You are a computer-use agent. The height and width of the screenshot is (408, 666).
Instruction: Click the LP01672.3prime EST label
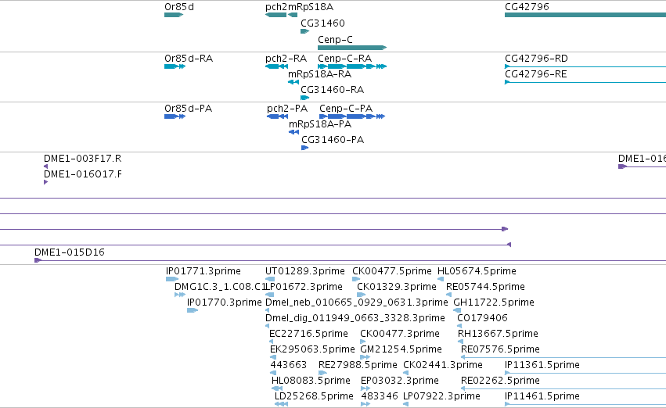(x=304, y=287)
